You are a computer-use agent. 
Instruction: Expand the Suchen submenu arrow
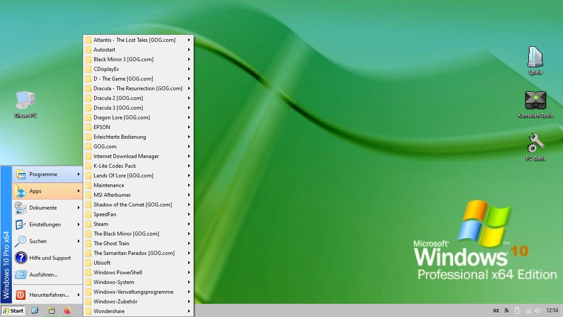[79, 241]
